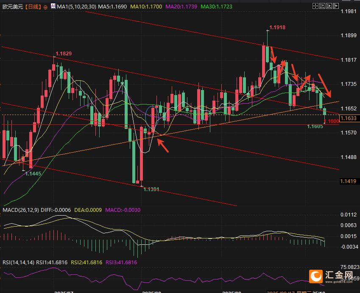Click the RSI3:41.6816 value

coord(121,262)
